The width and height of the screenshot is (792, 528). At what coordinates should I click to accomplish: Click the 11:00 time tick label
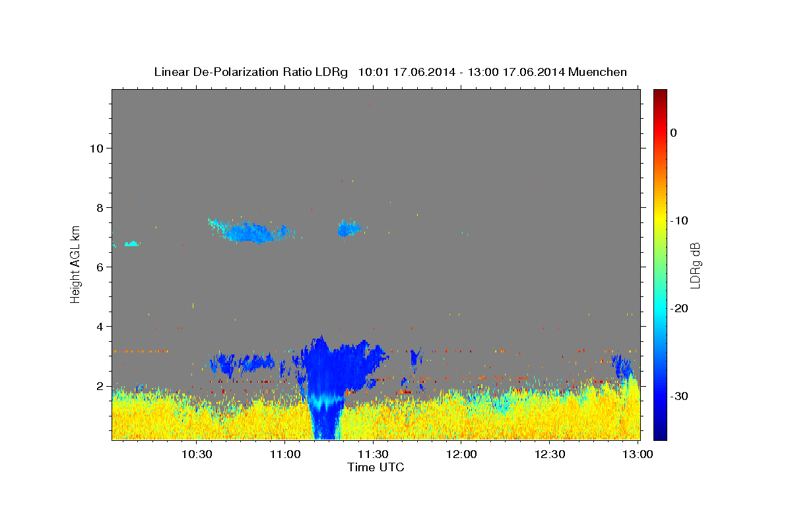click(284, 454)
